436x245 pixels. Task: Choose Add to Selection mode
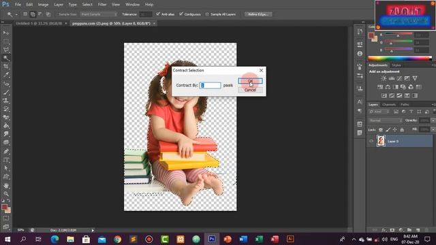click(33, 14)
